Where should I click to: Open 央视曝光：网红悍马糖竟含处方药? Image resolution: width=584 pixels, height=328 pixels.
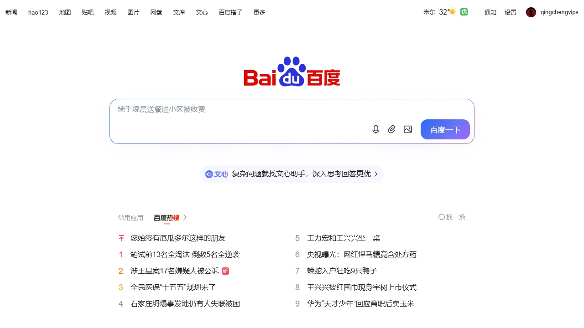coord(362,254)
